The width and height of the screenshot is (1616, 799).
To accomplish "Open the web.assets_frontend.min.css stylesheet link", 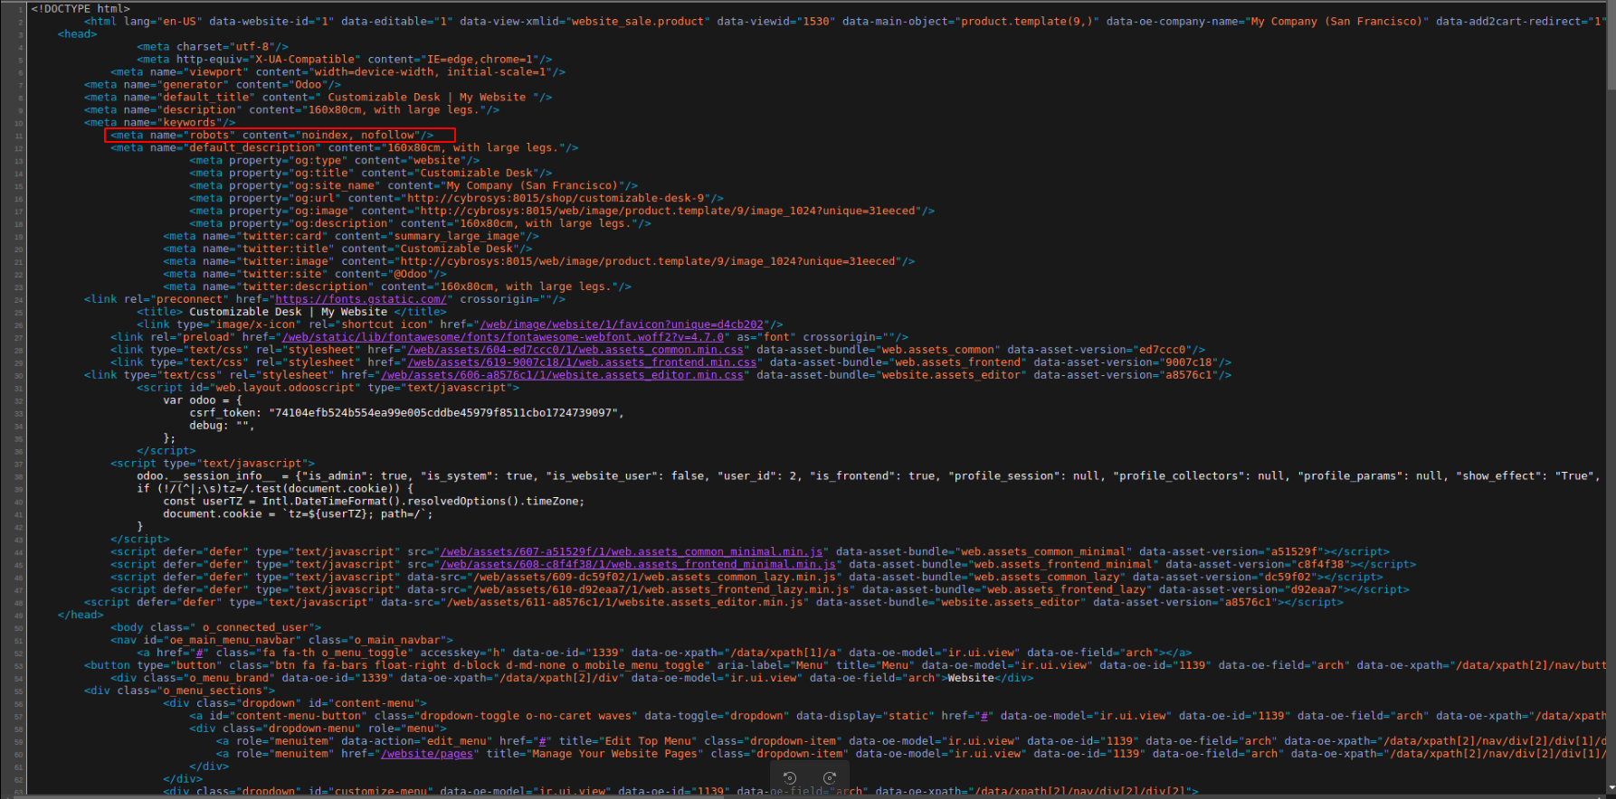I will (x=582, y=362).
